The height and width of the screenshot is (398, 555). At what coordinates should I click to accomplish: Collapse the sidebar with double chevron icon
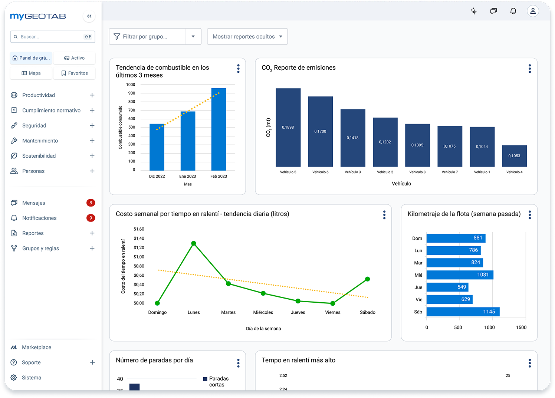[89, 16]
